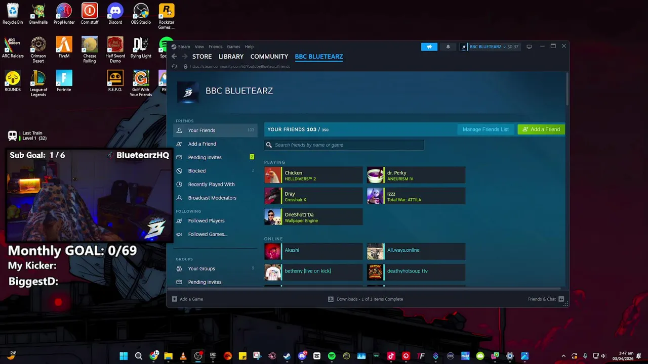The width and height of the screenshot is (648, 364).
Task: Click the search friends input field
Action: [x=344, y=145]
